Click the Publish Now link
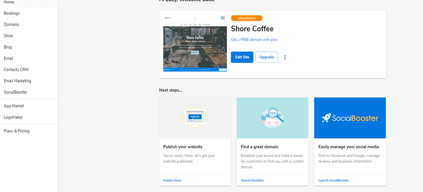The width and height of the screenshot is (423, 192). pyautogui.click(x=172, y=180)
